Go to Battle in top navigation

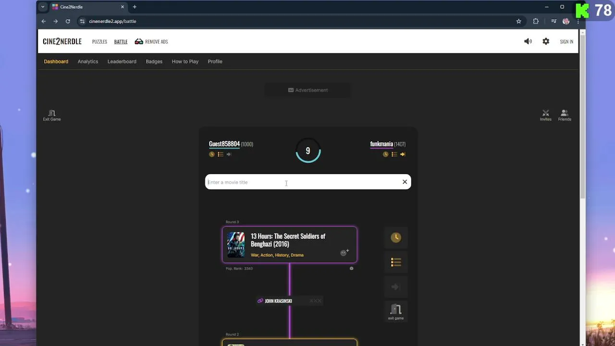pyautogui.click(x=121, y=42)
